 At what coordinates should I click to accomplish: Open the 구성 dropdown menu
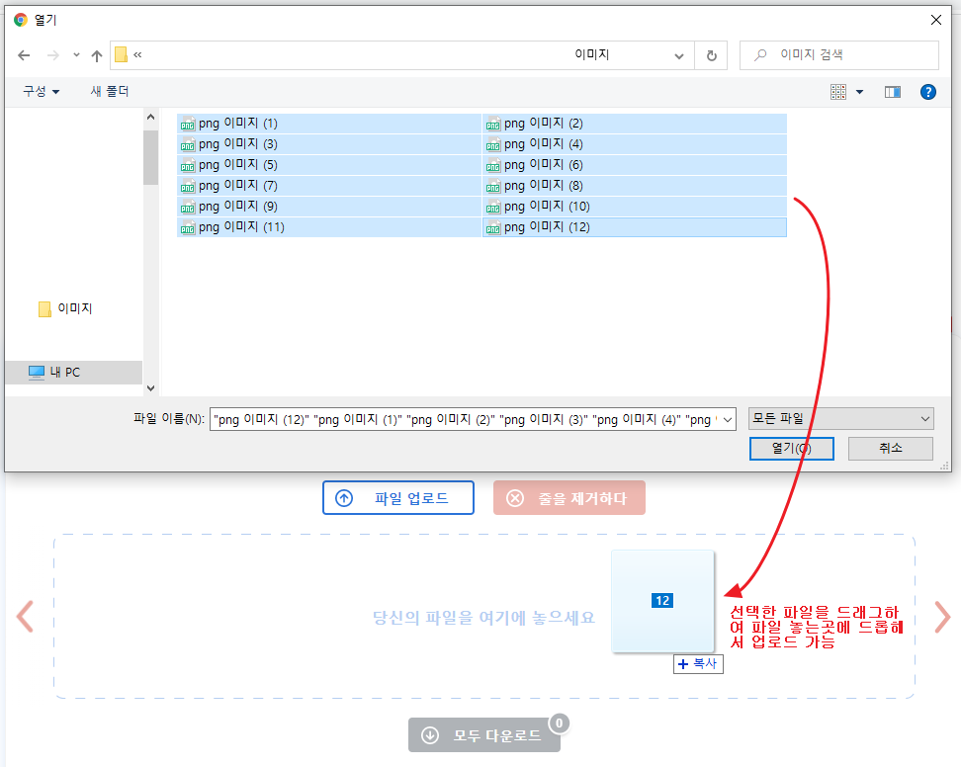coord(41,91)
